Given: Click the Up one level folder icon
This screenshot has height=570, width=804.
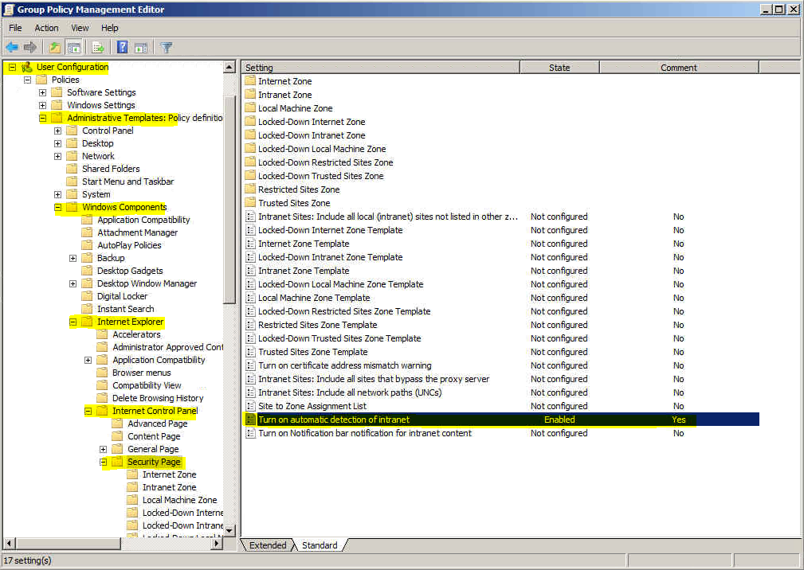Looking at the screenshot, I should tap(55, 48).
